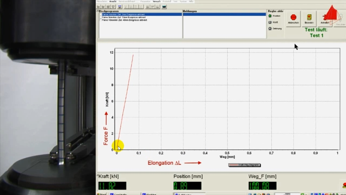
Task: Tick the 10mm/min Ziel 40mm step checkbox
Action: (x=101, y=20)
